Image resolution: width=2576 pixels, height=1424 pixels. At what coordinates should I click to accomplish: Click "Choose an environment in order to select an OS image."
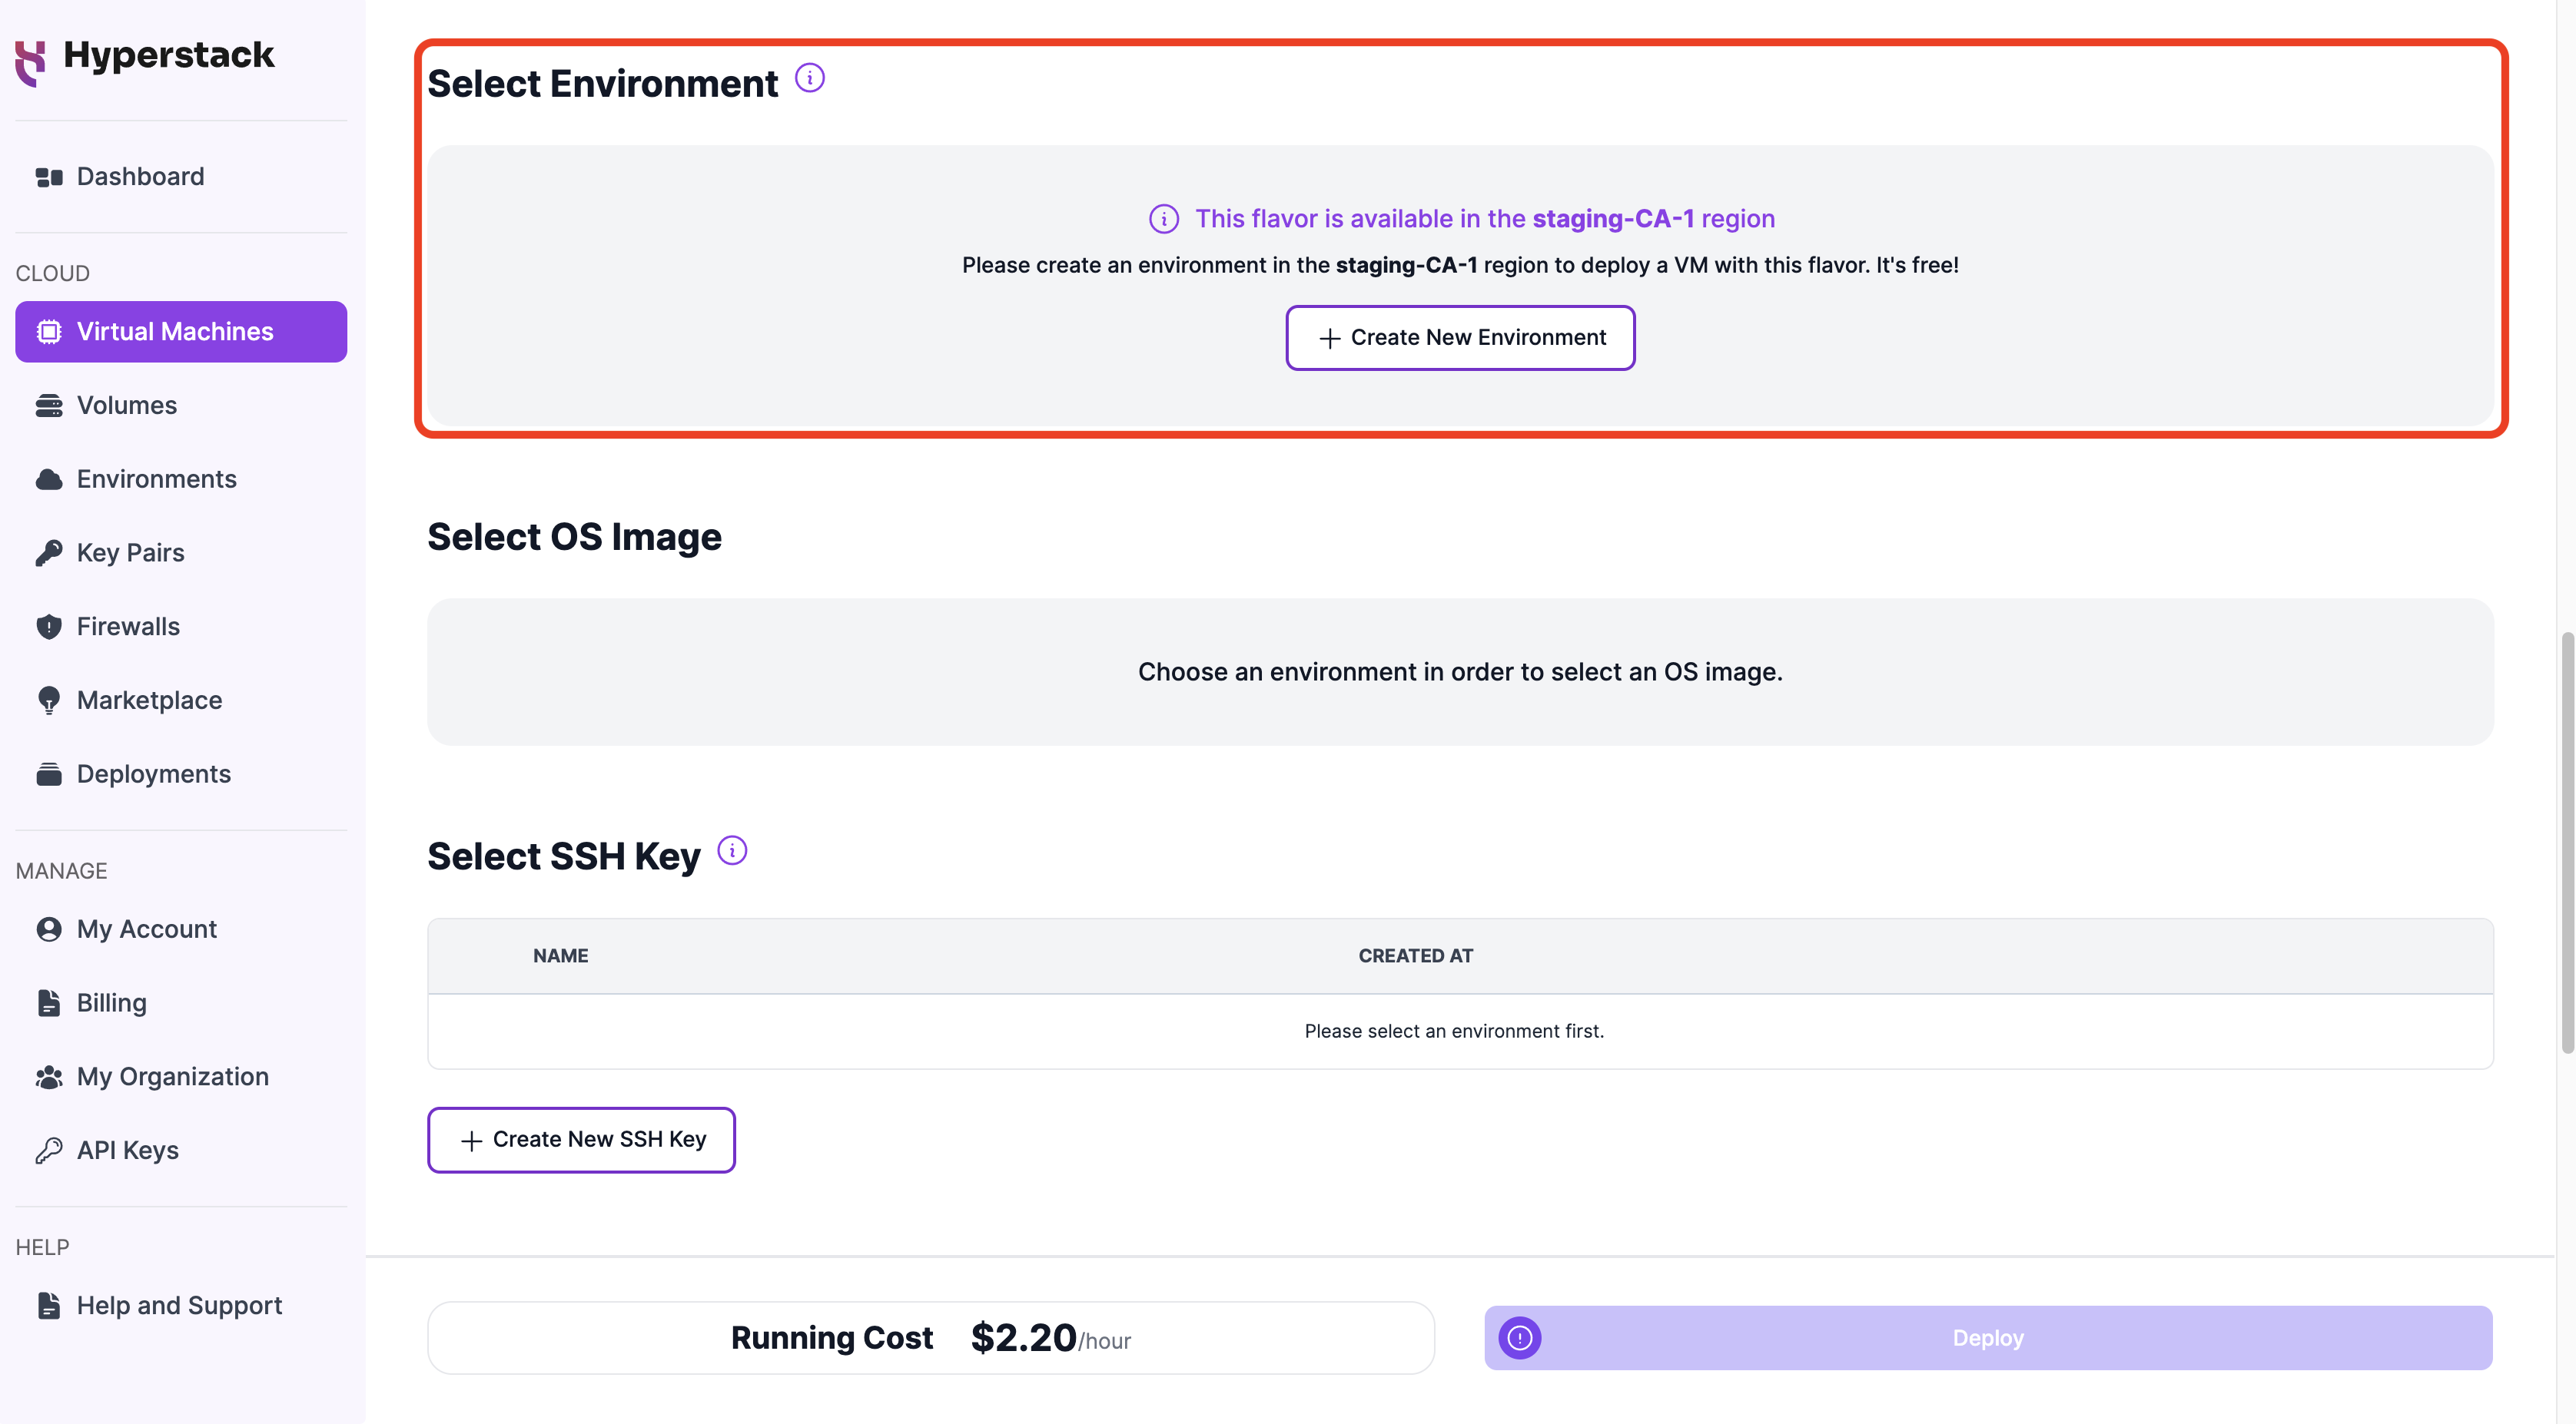coord(1460,671)
